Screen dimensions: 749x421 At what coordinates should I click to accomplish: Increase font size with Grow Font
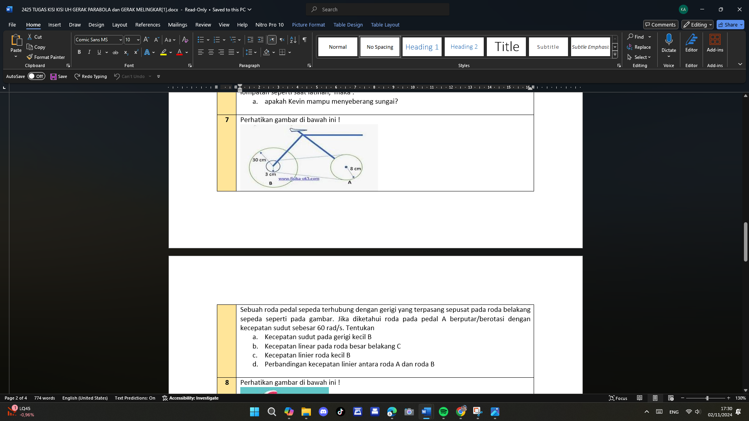(146, 40)
